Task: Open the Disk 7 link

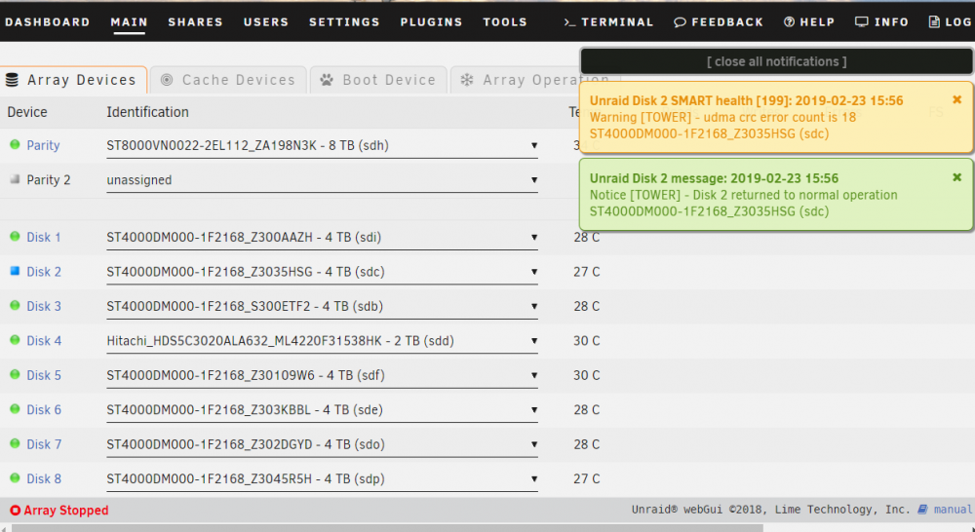Action: click(x=44, y=444)
